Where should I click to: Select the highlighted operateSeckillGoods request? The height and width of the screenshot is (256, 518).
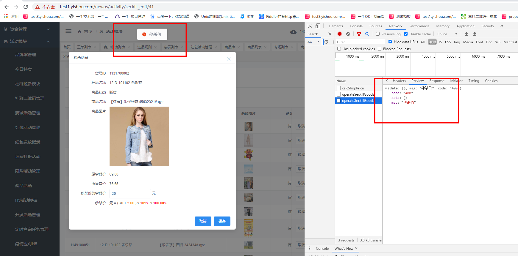359,101
